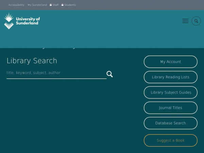Open the Accessibility link
The width and height of the screenshot is (204, 153).
pyautogui.click(x=16, y=5)
